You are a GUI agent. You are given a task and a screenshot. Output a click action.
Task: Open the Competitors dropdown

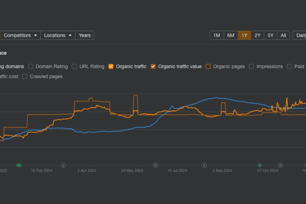pos(20,35)
